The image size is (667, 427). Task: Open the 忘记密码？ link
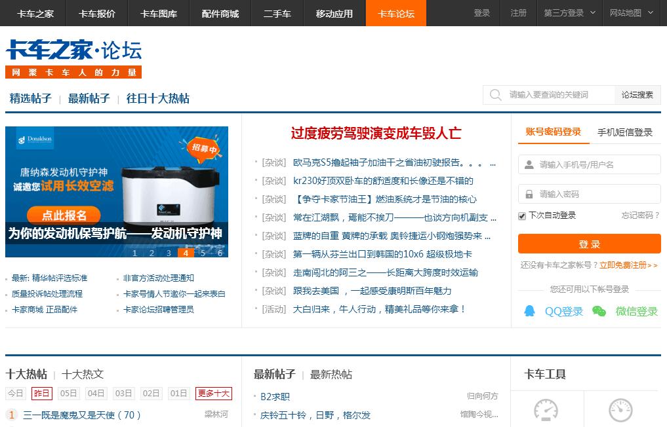coord(640,215)
